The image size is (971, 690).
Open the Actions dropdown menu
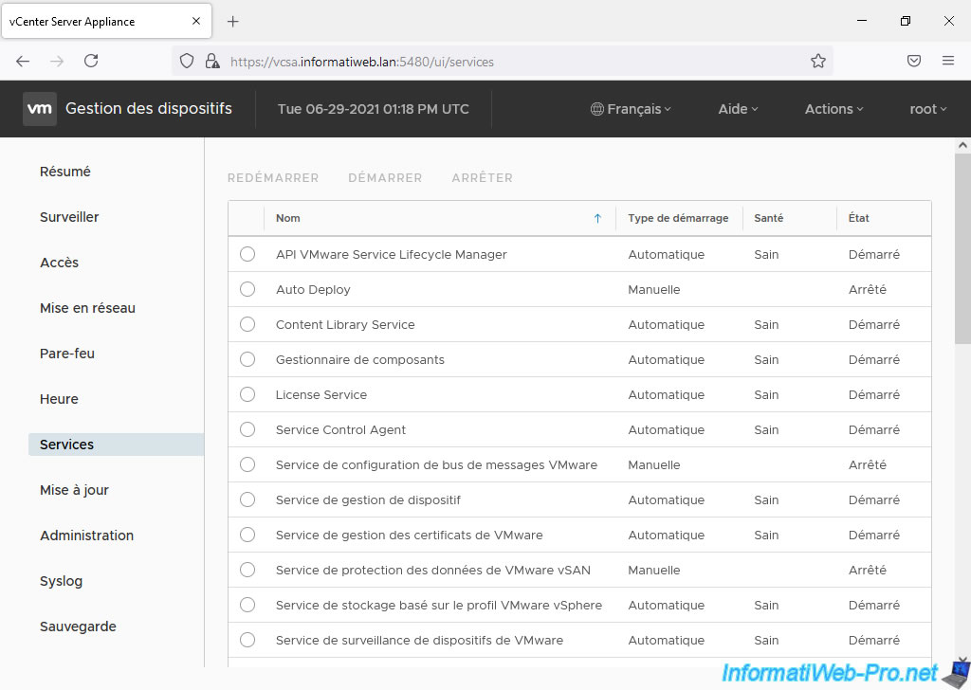834,109
